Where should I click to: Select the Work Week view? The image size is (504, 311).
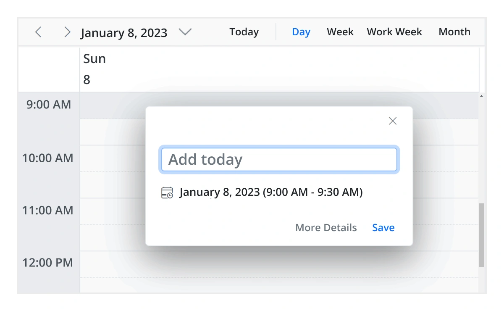[x=394, y=32]
